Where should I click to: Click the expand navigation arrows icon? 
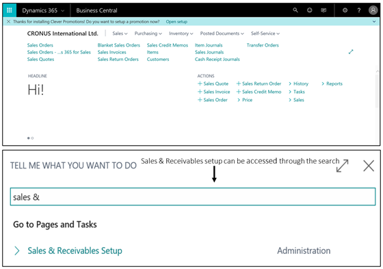(351, 52)
